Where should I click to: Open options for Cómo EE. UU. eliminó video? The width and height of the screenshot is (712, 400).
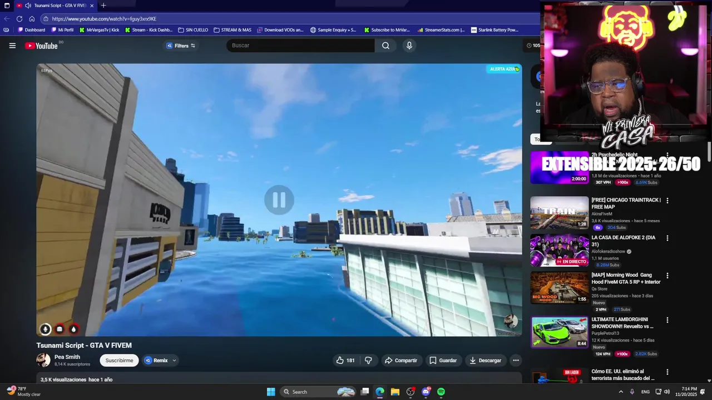(667, 372)
